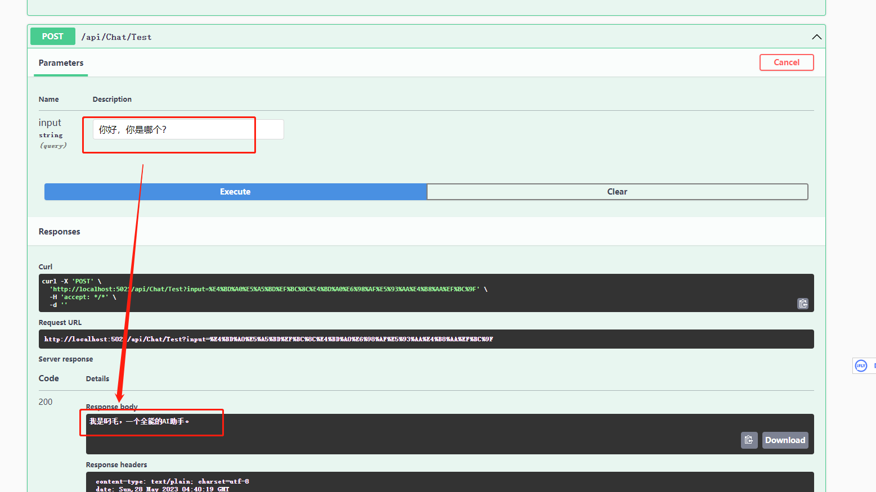Copy the curl command to clipboard
876x492 pixels.
tap(803, 304)
